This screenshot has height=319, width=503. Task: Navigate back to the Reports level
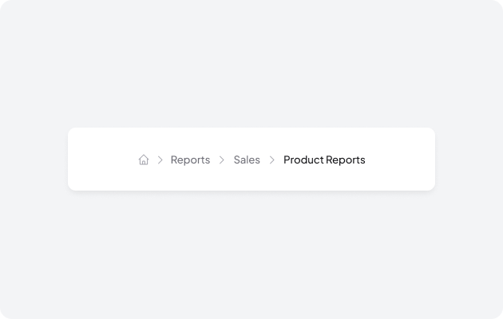click(x=190, y=159)
